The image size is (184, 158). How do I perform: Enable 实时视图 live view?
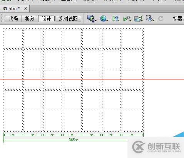pyautogui.click(x=68, y=19)
